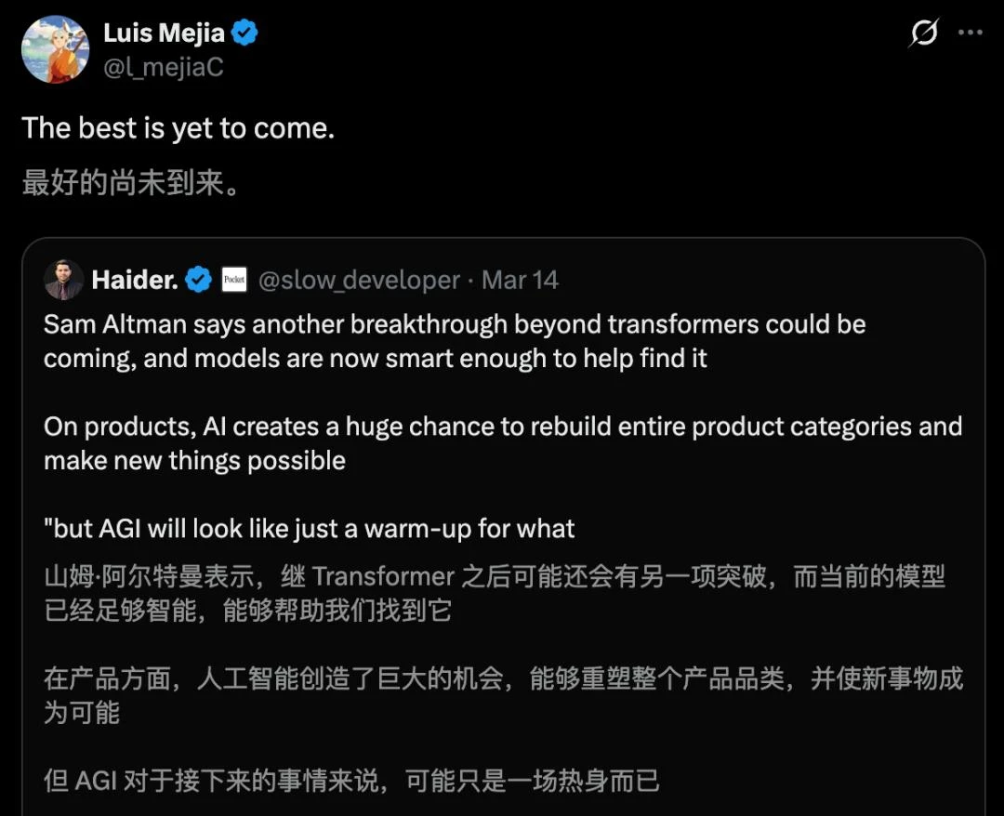Viewport: 1004px width, 816px height.
Task: Click the final Chinese line about AGI warm-up
Action: (x=351, y=783)
